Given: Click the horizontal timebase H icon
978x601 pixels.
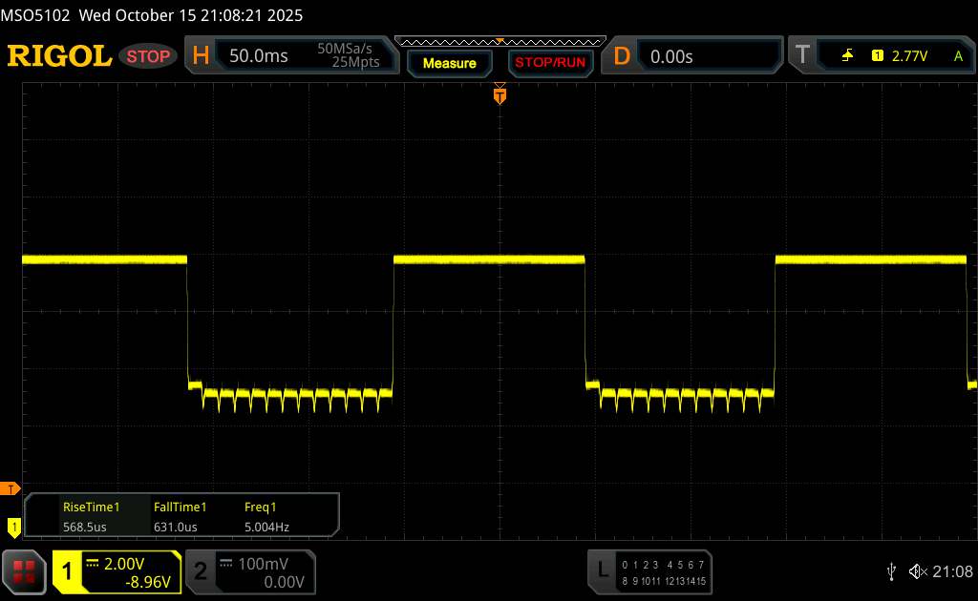Looking at the screenshot, I should pyautogui.click(x=201, y=55).
